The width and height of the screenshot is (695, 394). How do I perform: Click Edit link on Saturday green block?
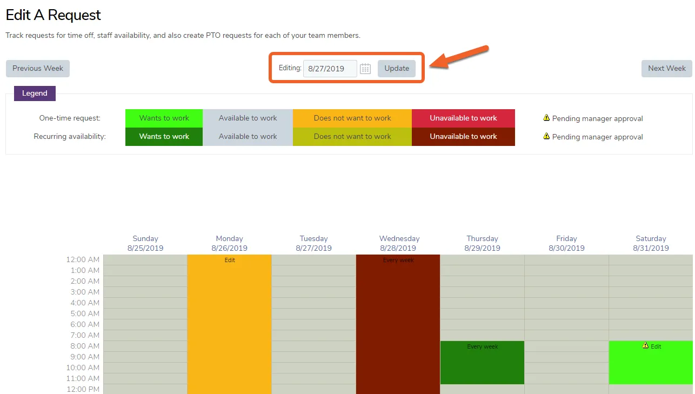[656, 346]
